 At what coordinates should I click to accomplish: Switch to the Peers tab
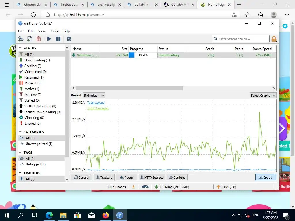tap(126, 177)
